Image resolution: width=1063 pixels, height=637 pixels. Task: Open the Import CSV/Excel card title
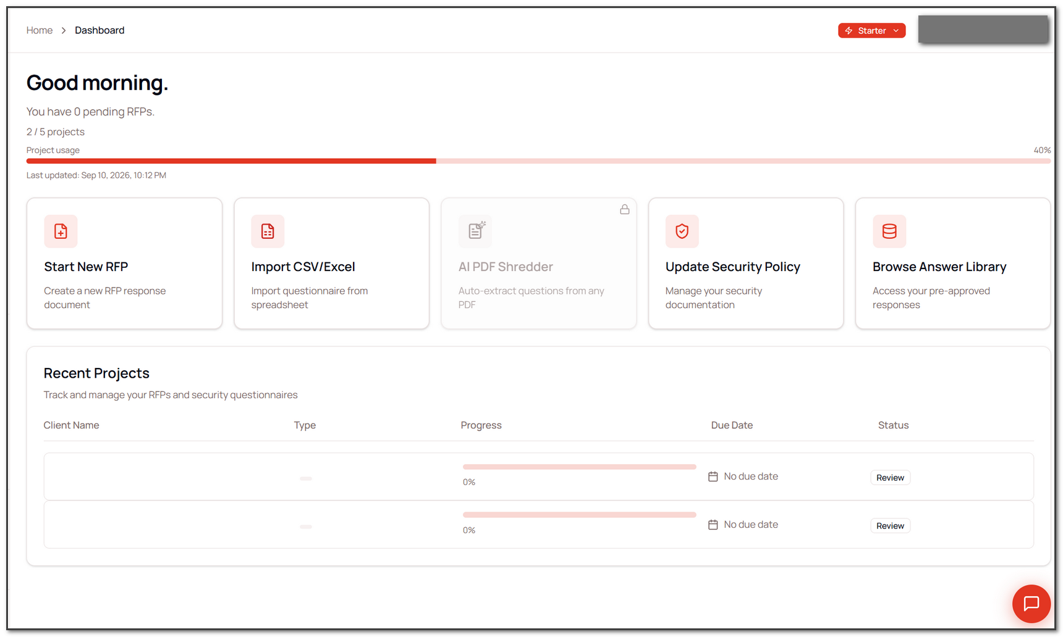[x=303, y=267]
